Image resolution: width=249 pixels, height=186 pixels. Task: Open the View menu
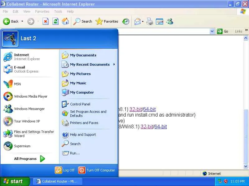click(27, 11)
